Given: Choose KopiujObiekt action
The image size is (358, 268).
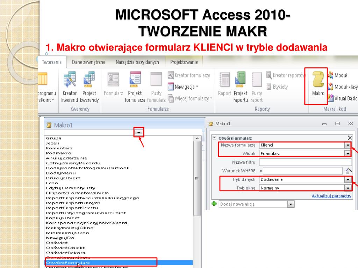Looking at the screenshot, I should coord(63,218).
